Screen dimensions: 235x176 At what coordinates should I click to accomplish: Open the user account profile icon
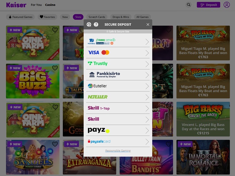point(227,5)
